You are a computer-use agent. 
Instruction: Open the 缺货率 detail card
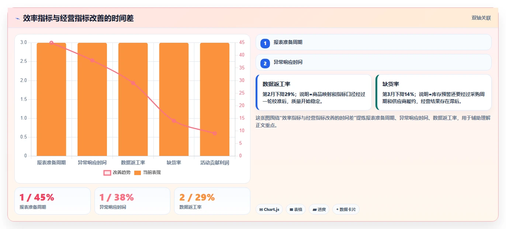tap(433, 92)
